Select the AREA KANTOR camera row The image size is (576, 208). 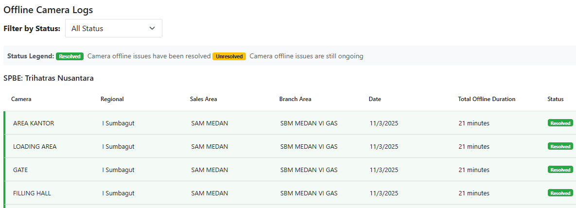[x=34, y=123]
